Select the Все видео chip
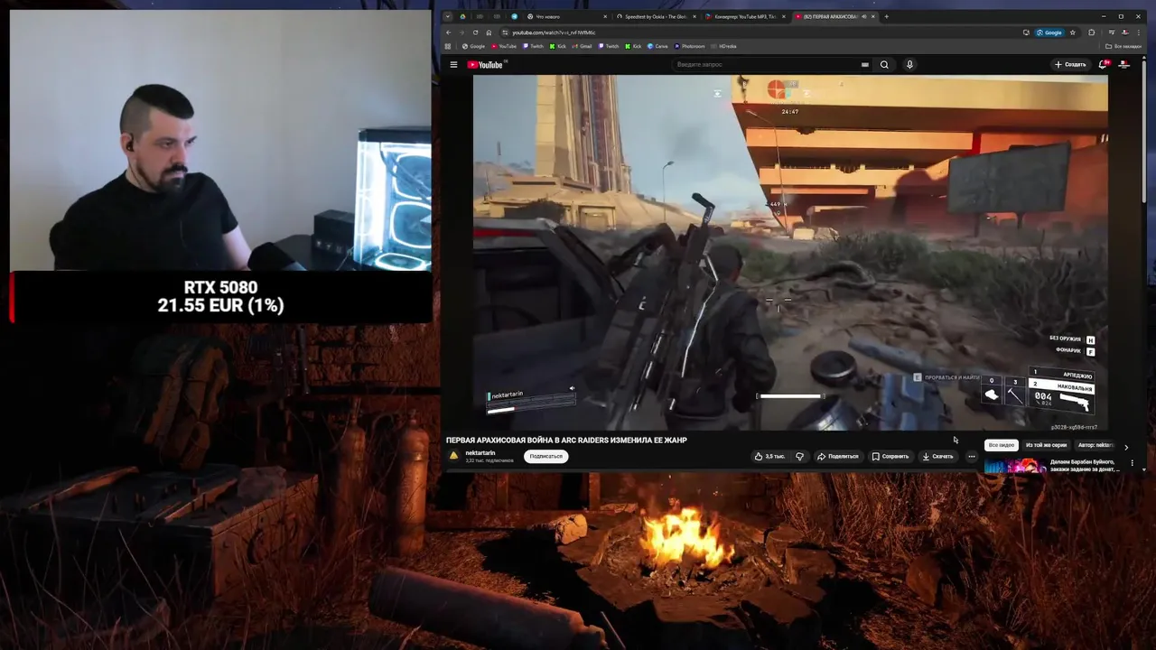Image resolution: width=1156 pixels, height=650 pixels. tap(1002, 445)
